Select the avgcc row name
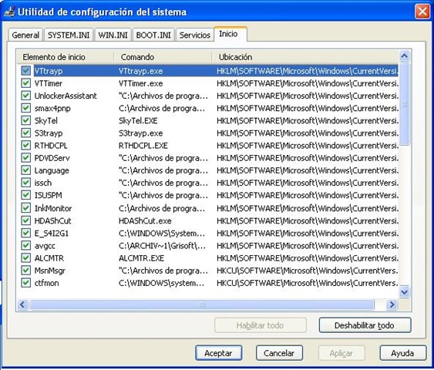Screen dimensions: 434x370 [x=45, y=246]
